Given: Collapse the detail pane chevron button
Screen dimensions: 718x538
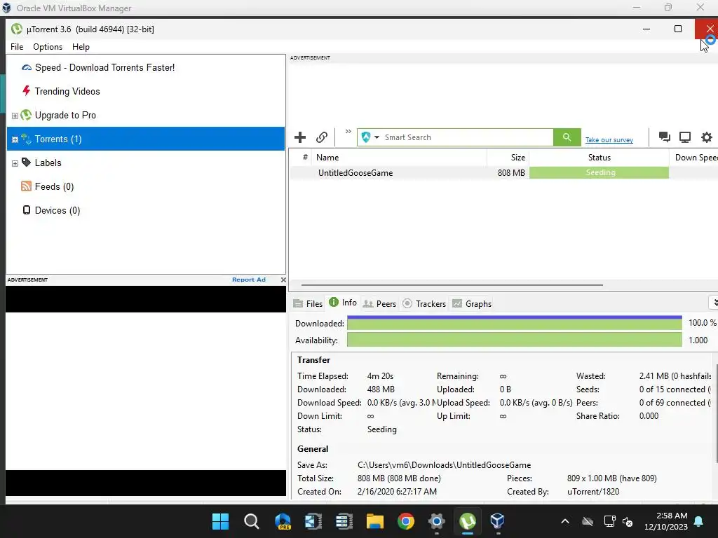Looking at the screenshot, I should click(x=714, y=303).
